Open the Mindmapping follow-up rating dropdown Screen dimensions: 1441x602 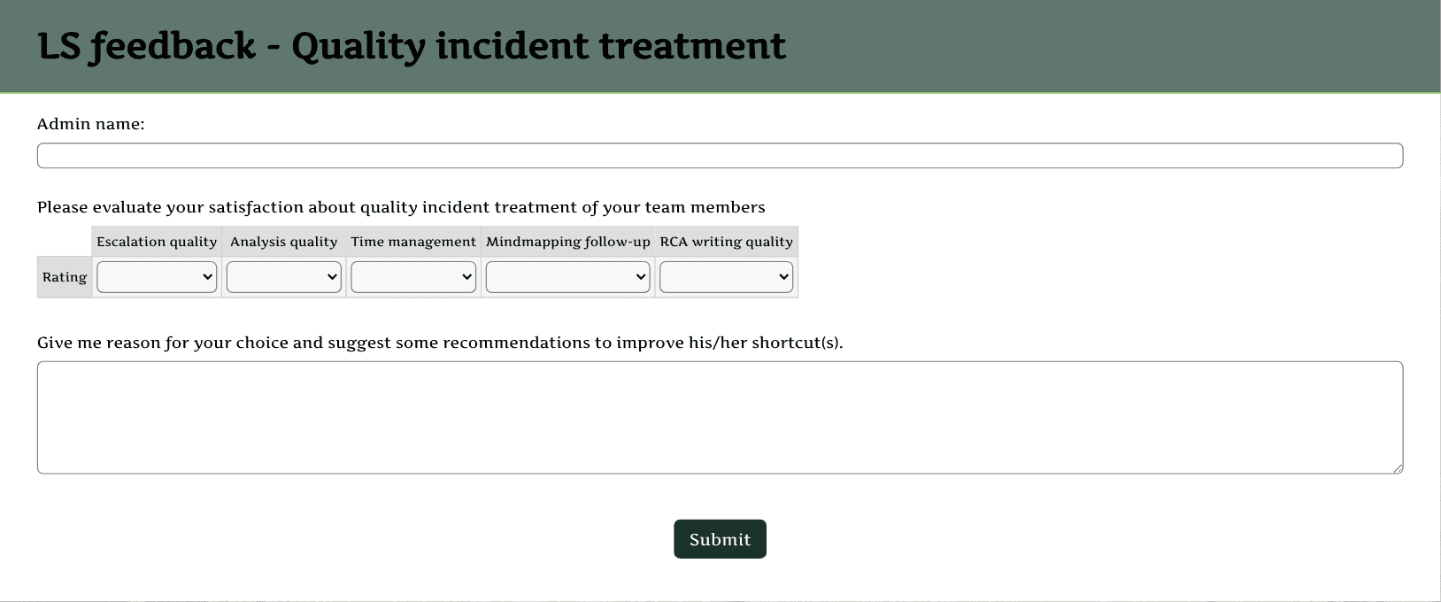click(x=567, y=277)
